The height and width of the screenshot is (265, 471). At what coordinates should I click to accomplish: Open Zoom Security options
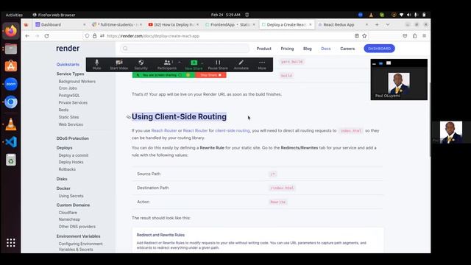click(x=141, y=65)
